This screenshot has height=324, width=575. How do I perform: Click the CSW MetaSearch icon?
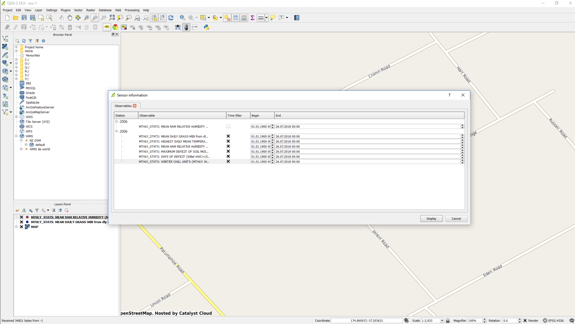(x=195, y=27)
